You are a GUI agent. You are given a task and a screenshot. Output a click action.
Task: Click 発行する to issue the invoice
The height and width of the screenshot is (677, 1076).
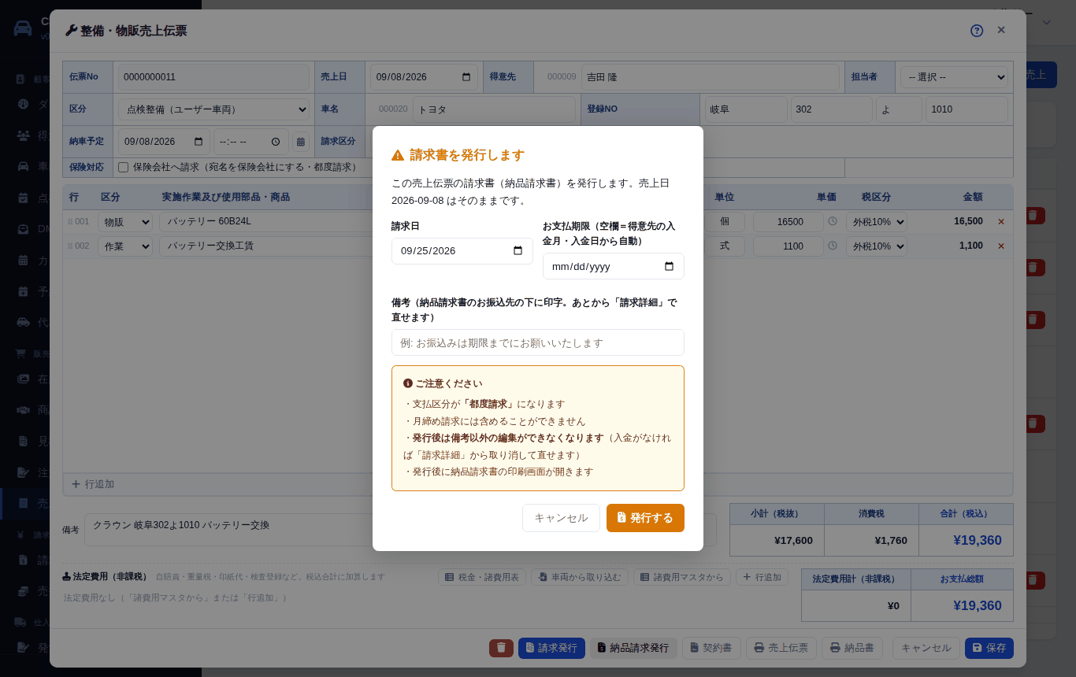click(645, 518)
